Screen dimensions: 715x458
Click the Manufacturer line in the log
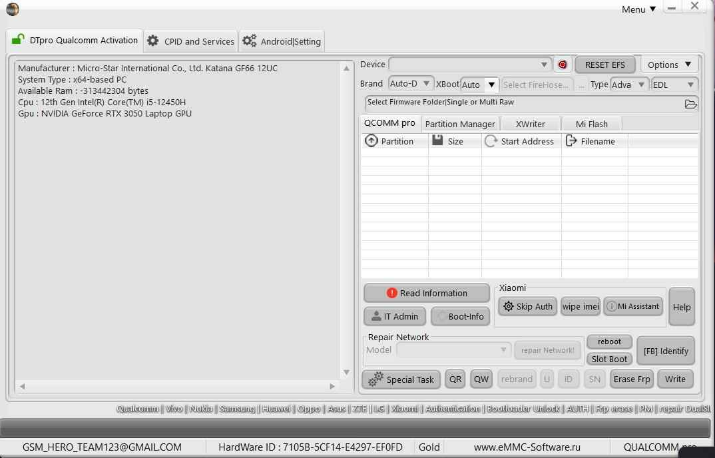click(148, 68)
